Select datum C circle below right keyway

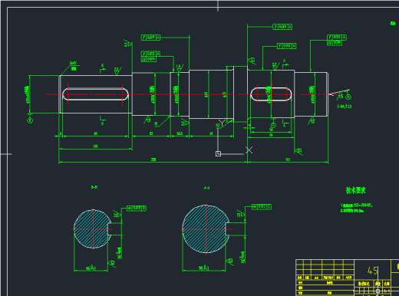273,125
